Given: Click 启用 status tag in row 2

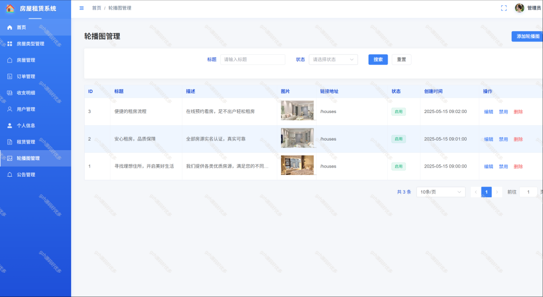Looking at the screenshot, I should (x=399, y=139).
